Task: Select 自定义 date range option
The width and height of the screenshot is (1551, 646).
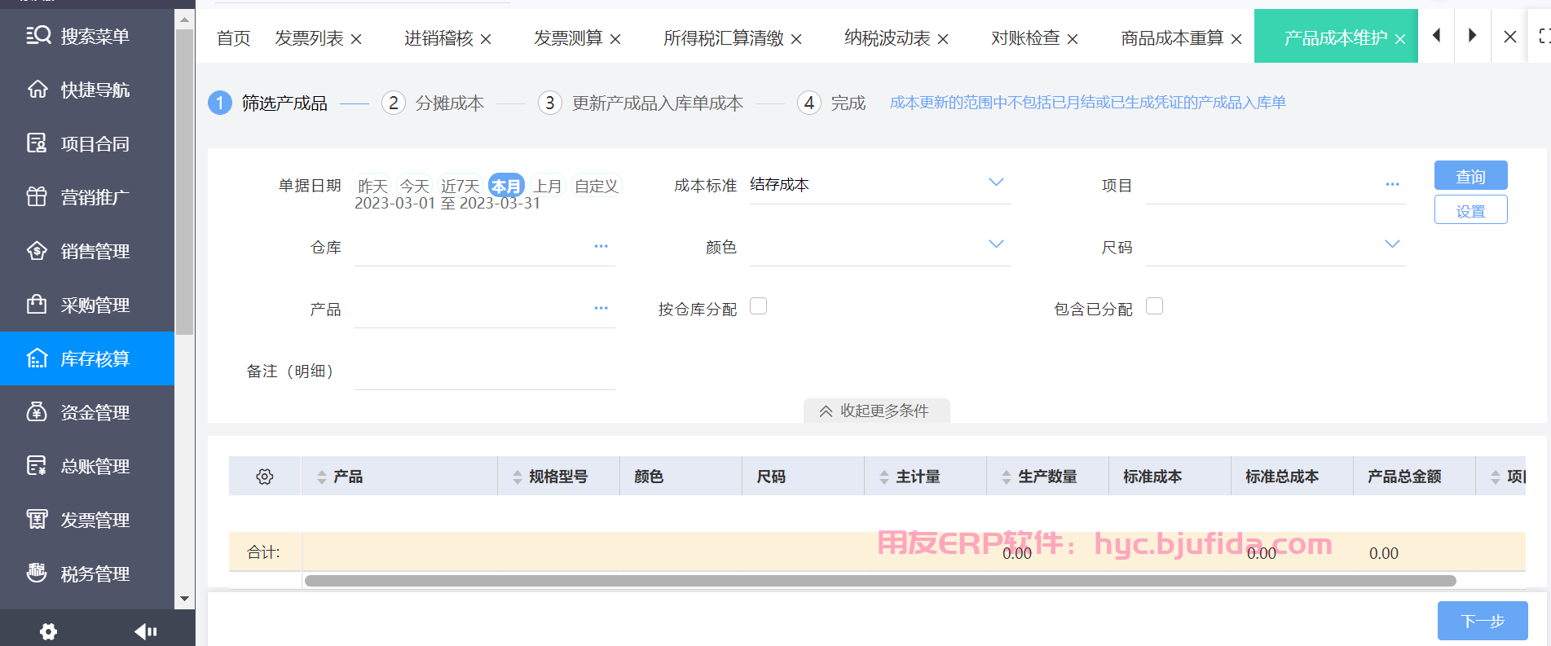Action: tap(596, 186)
